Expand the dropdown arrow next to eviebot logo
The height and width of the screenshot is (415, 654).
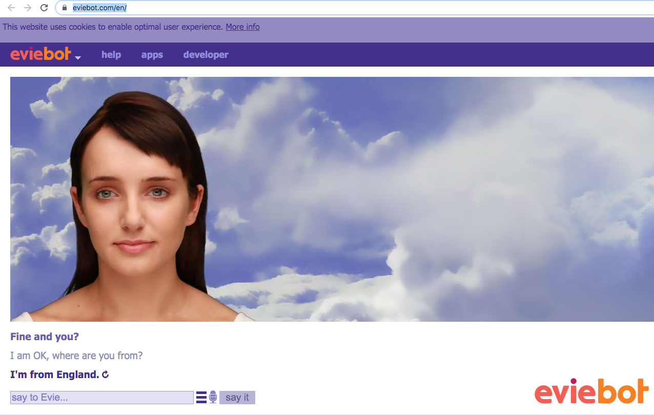78,57
